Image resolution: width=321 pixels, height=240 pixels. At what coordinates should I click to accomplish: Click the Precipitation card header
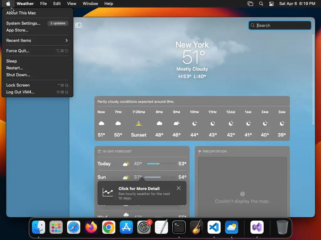click(x=212, y=152)
